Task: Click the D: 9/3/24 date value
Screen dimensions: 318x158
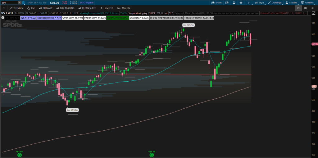Action: [20, 13]
